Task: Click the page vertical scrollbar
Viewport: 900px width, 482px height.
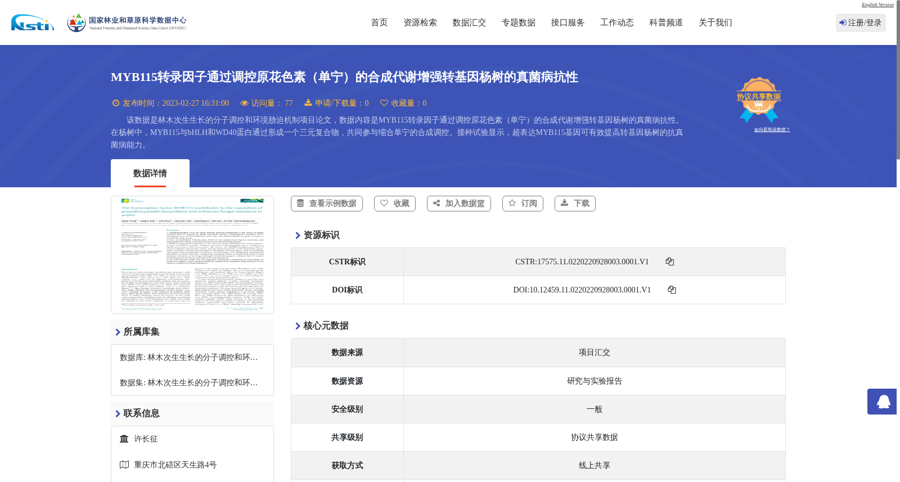Action: point(898,79)
